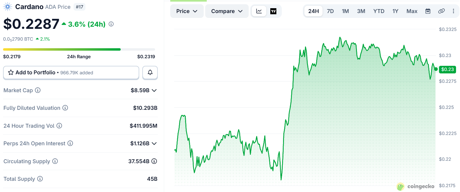The height and width of the screenshot is (192, 460).
Task: Open the Total Supply info icon
Action: click(40, 179)
